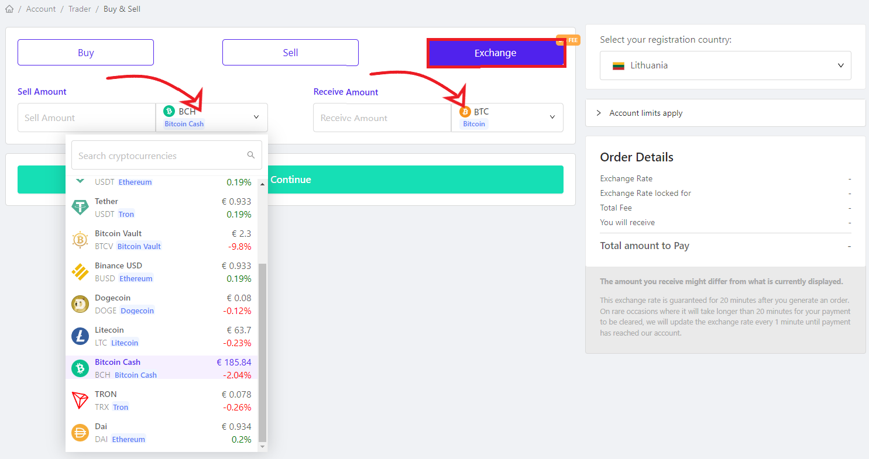Click the Dogecoin network tag in list
The width and height of the screenshot is (869, 459).
(138, 310)
